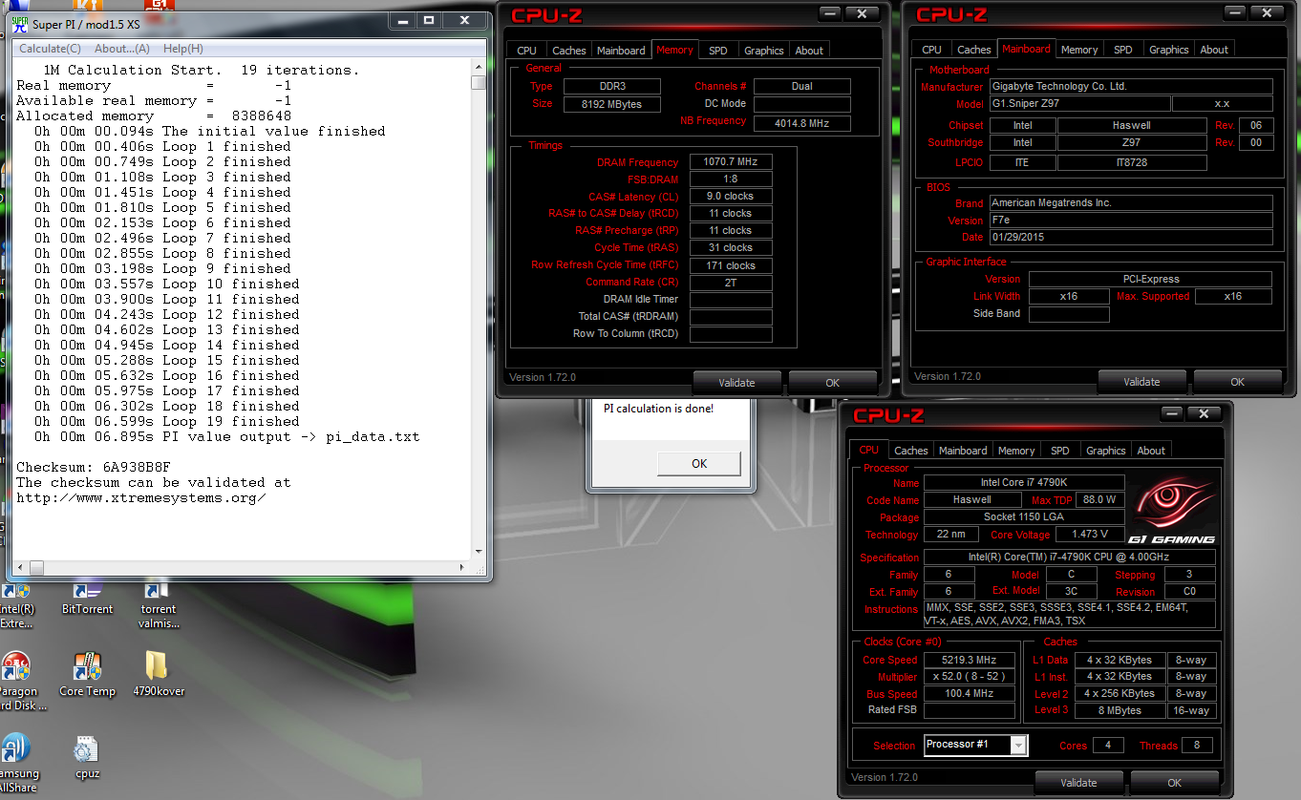The image size is (1301, 800).
Task: Select the cpuz file icon on desktop
Action: click(86, 757)
